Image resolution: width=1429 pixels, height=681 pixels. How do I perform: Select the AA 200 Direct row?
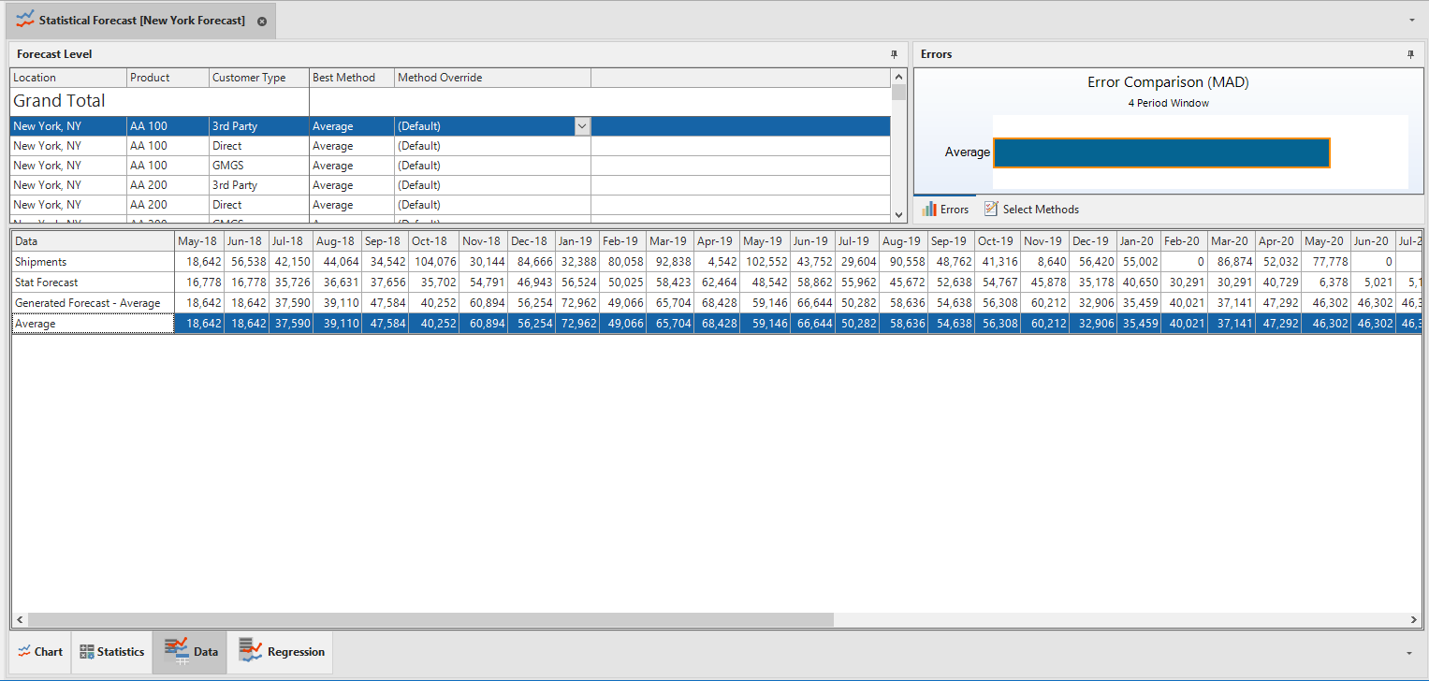coord(450,205)
